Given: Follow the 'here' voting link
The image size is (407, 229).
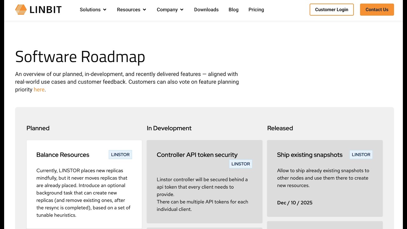Looking at the screenshot, I should (39, 90).
